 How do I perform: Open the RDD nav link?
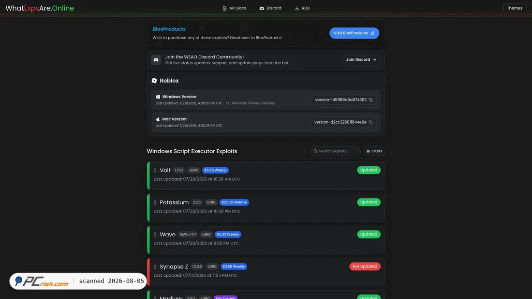[x=302, y=8]
